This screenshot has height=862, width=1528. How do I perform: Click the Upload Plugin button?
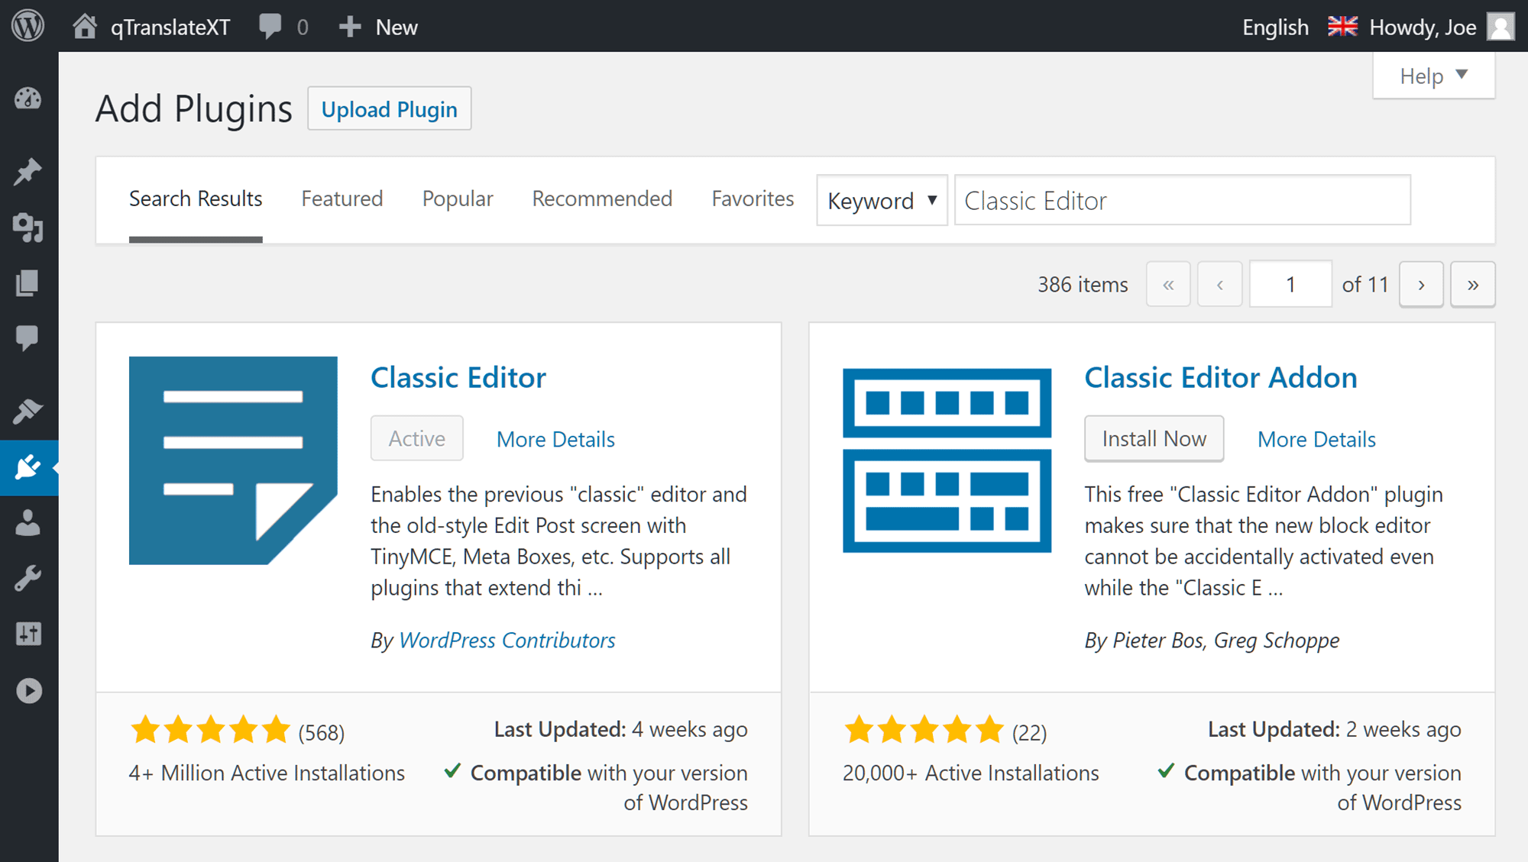pos(390,108)
